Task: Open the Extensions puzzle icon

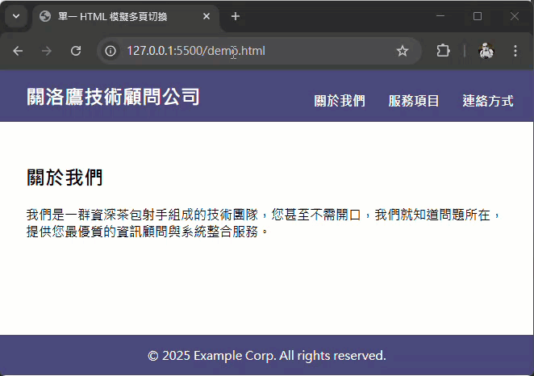Action: (x=443, y=51)
